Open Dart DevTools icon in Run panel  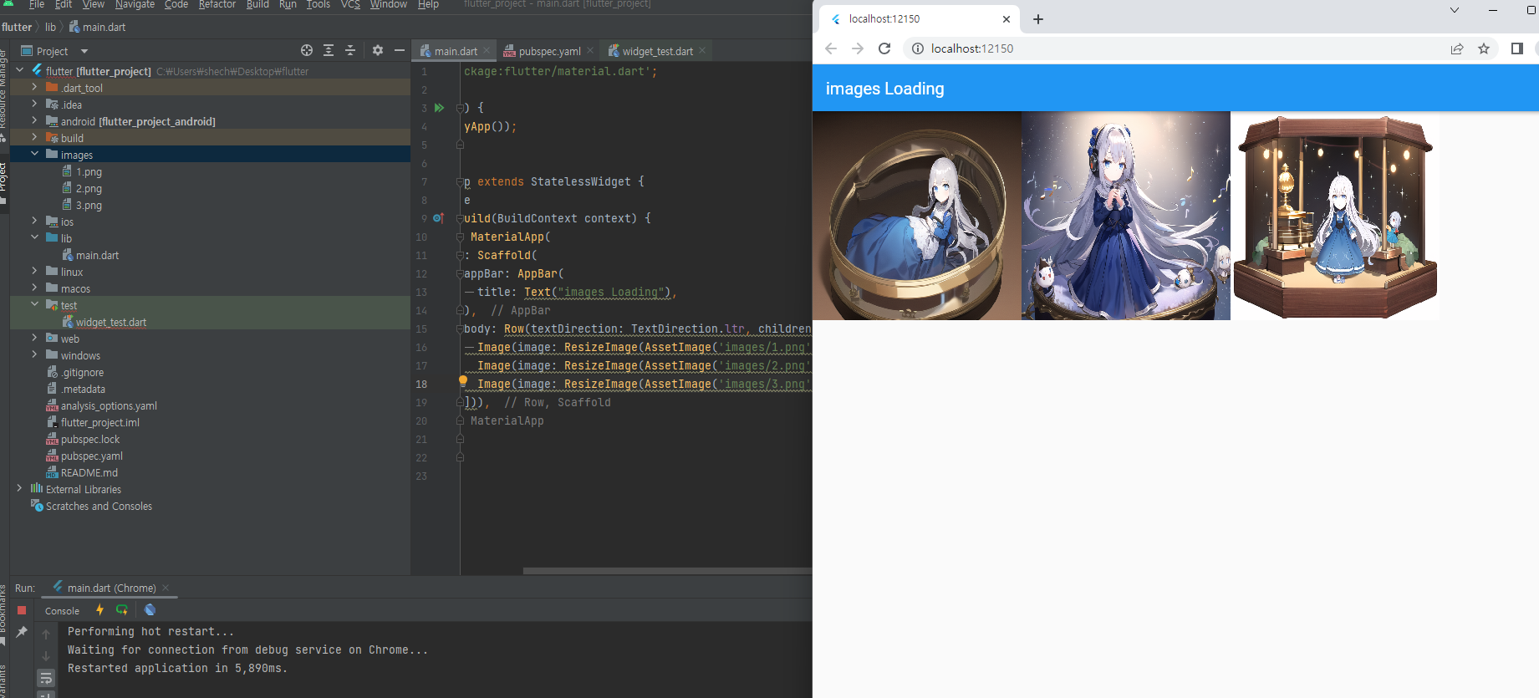tap(150, 610)
